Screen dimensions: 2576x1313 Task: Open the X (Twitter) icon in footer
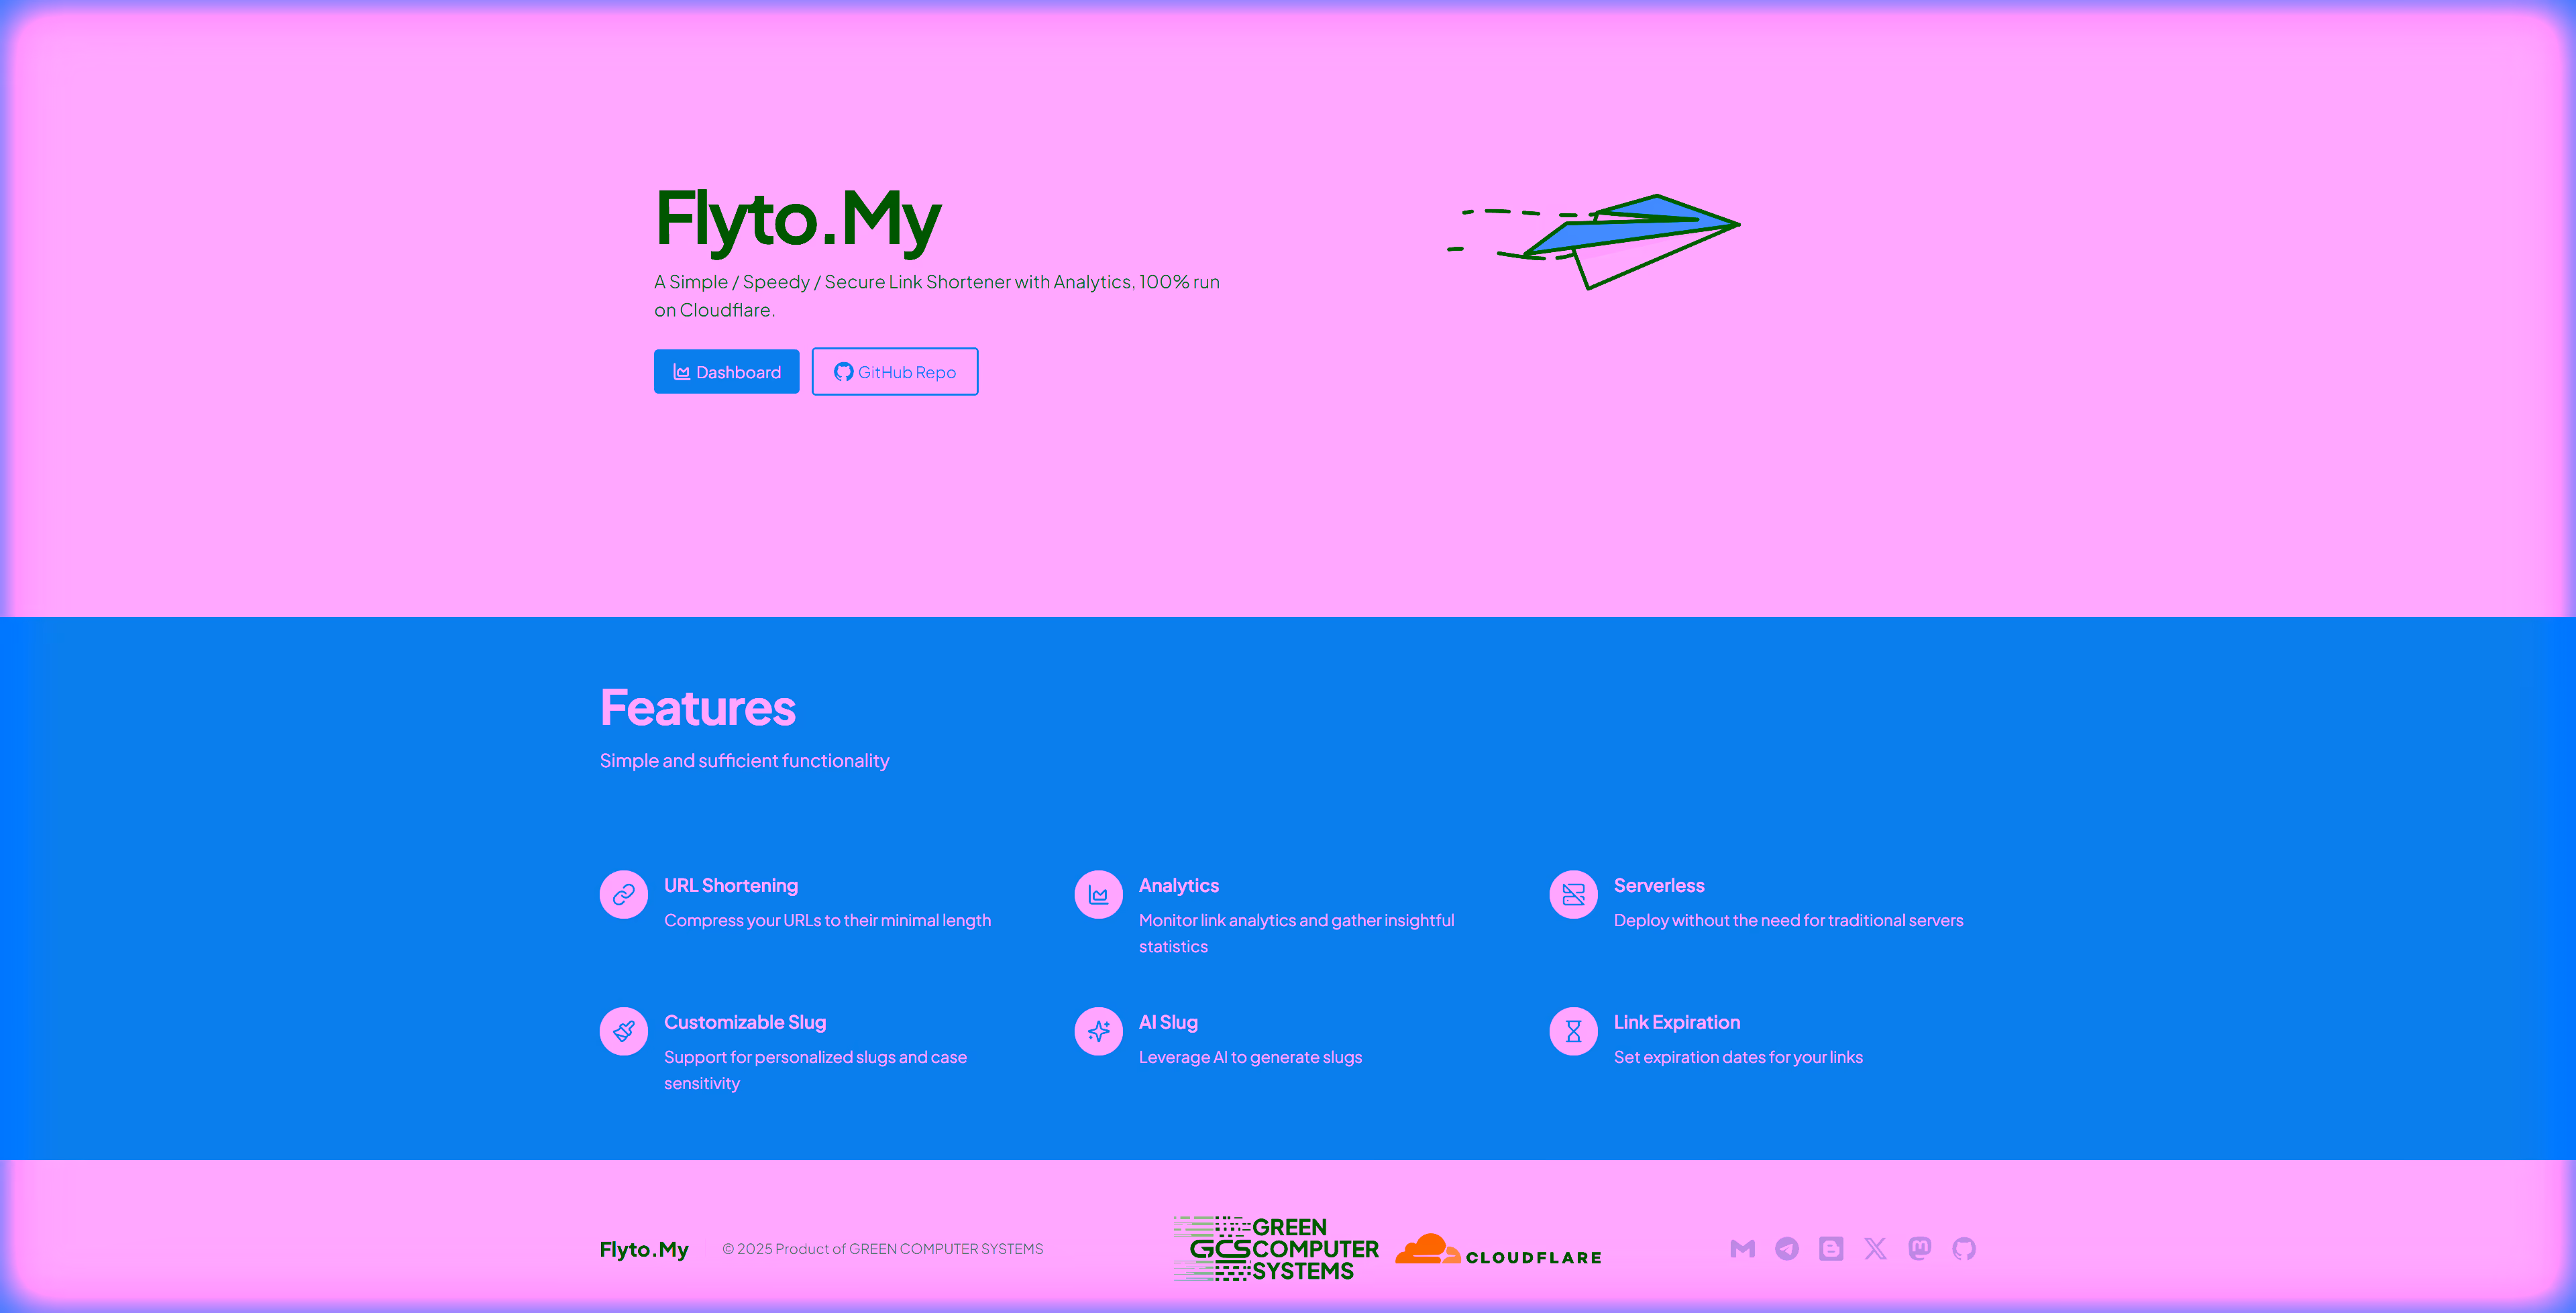pyautogui.click(x=1875, y=1248)
